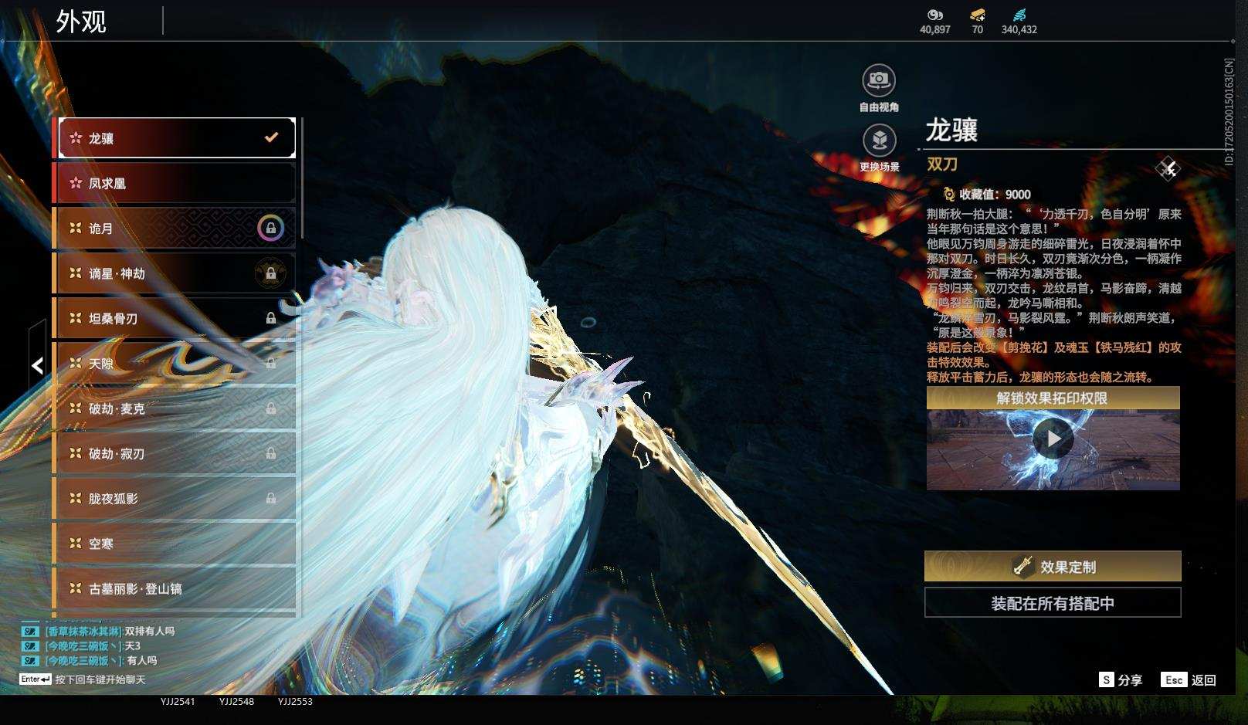This screenshot has height=725, width=1248.
Task: Click 解锁效果拓印权限 button
Action: tap(1053, 398)
